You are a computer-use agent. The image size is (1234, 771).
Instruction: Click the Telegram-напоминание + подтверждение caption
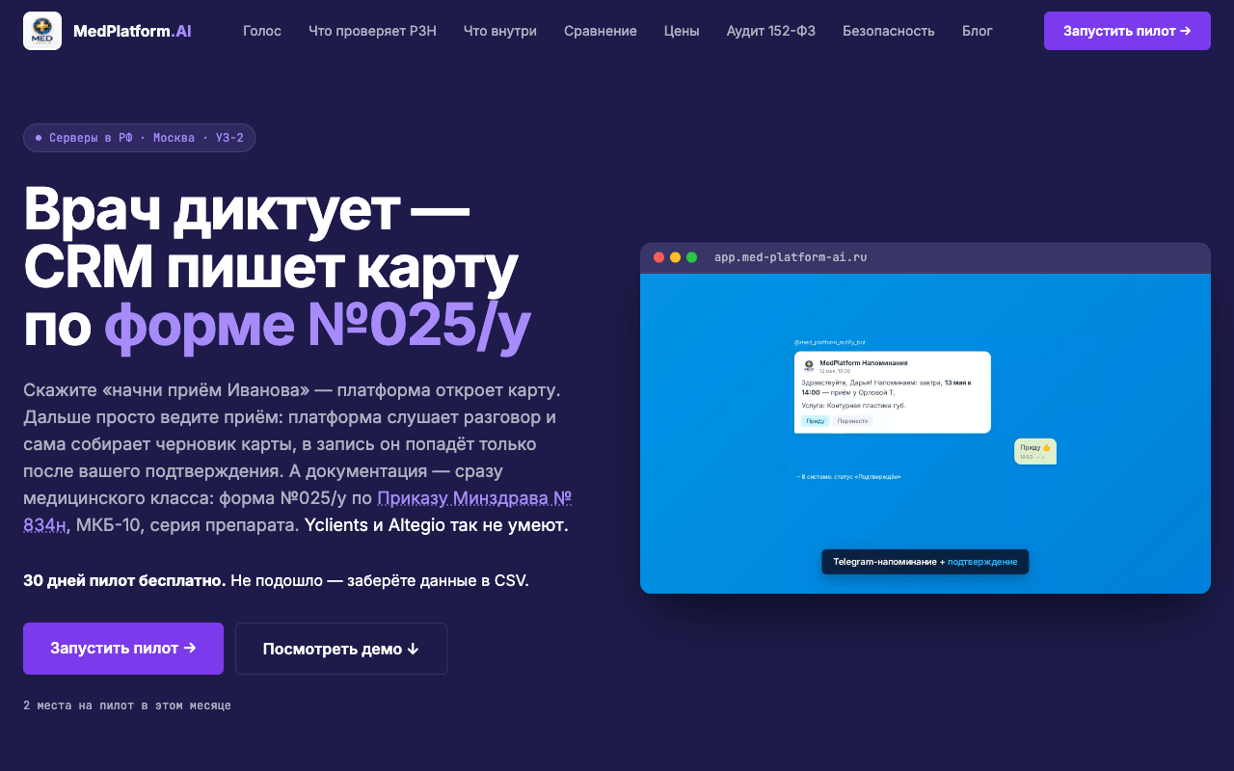[925, 561]
